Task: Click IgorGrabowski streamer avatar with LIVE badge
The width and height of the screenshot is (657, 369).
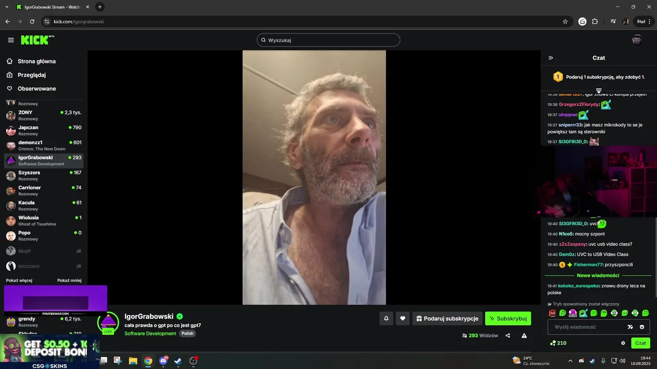Action: [x=108, y=323]
